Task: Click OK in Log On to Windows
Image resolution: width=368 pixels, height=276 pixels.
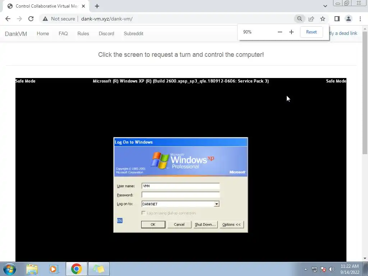Action: 153,224
